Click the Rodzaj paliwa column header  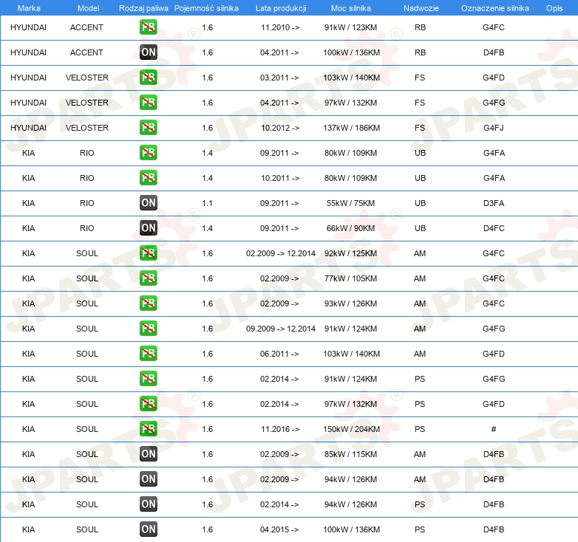point(143,8)
